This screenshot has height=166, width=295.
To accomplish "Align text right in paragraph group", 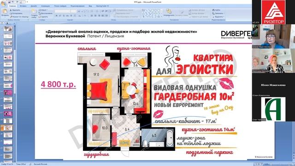I will 99,16.
